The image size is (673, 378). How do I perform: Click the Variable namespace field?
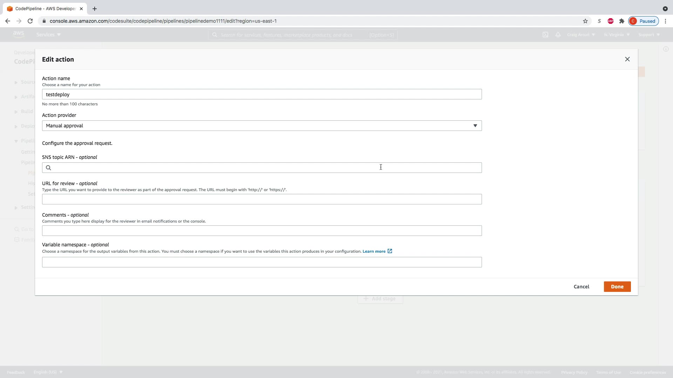[x=261, y=262]
